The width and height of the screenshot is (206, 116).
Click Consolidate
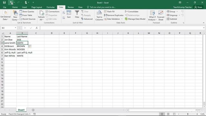coord(132,12)
